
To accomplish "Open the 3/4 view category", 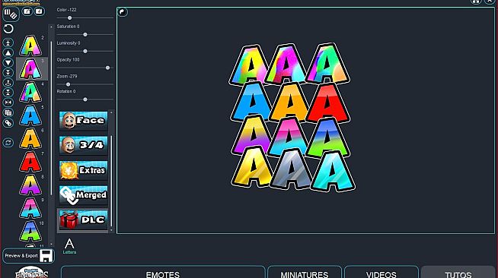I will tap(83, 145).
